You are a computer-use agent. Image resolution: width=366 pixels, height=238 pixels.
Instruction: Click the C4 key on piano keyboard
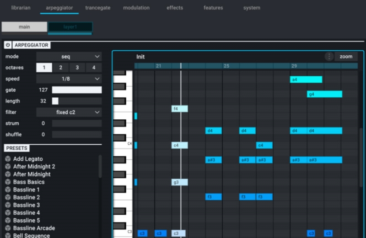tap(123, 143)
